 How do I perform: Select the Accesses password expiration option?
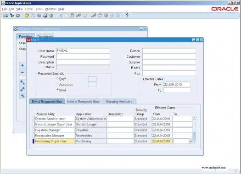(x=57, y=84)
